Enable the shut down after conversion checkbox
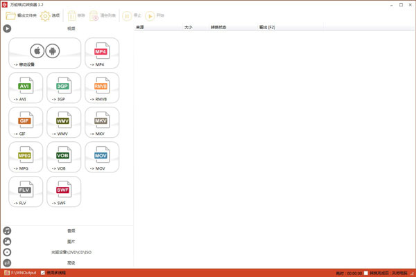Viewport: 416px width, 277px height. point(367,273)
